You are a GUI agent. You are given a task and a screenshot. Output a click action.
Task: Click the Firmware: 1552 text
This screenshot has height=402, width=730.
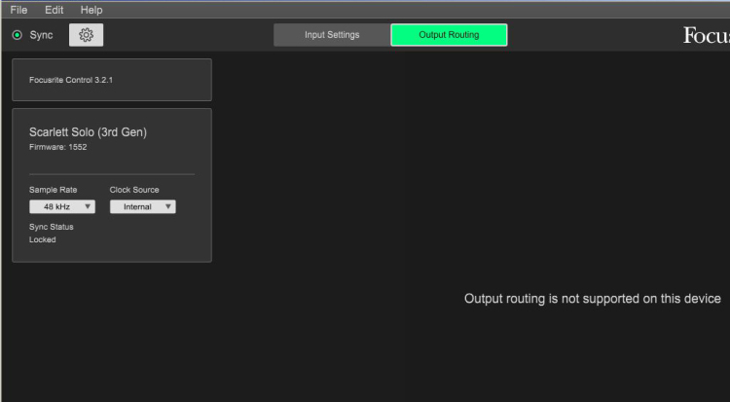56,146
